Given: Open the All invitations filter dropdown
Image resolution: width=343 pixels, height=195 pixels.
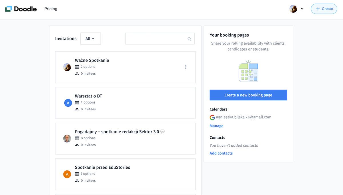Looking at the screenshot, I should [x=90, y=39].
